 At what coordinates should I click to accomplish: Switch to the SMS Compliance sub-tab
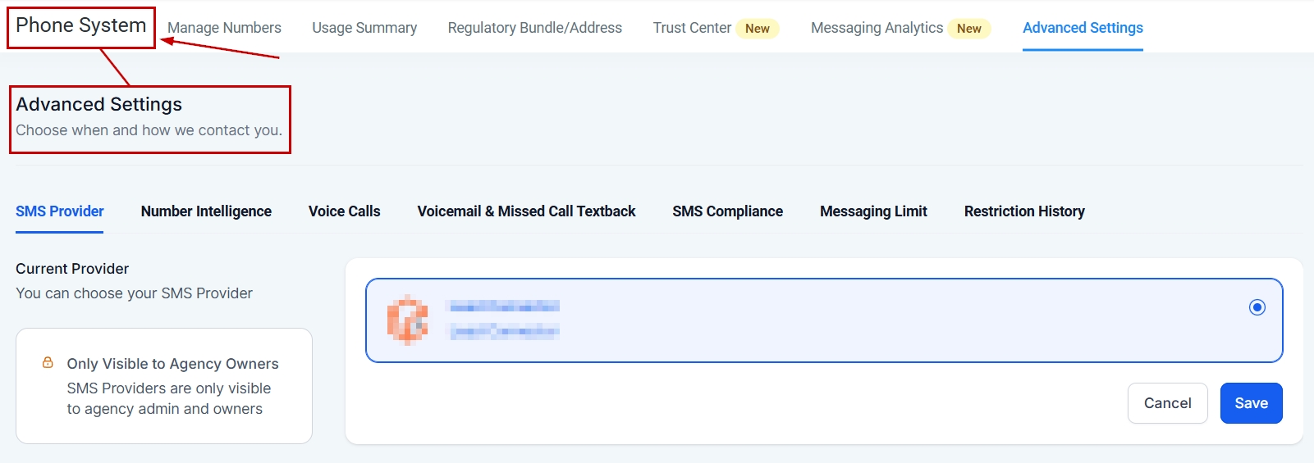[x=727, y=211]
